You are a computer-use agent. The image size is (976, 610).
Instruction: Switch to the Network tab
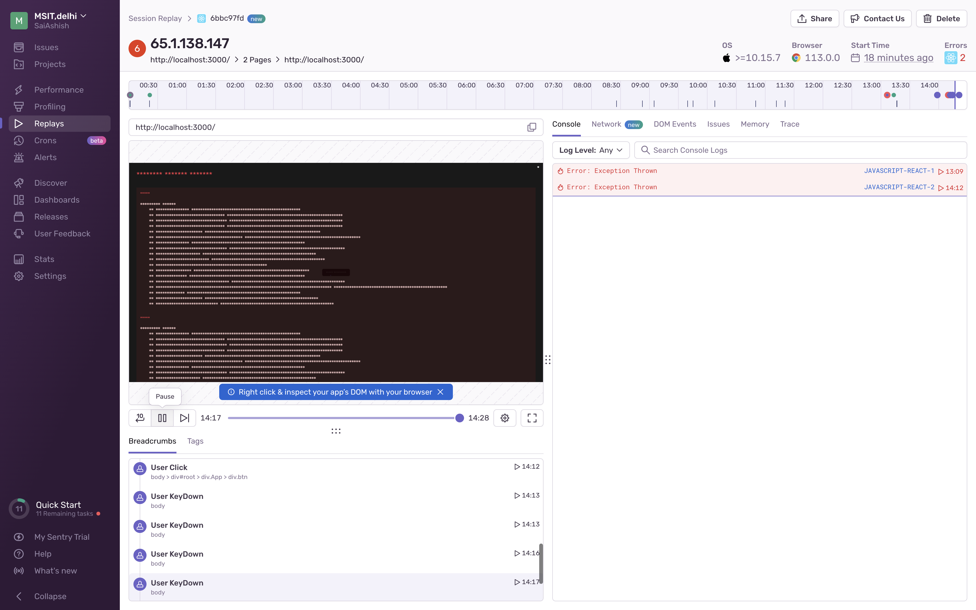(x=606, y=124)
